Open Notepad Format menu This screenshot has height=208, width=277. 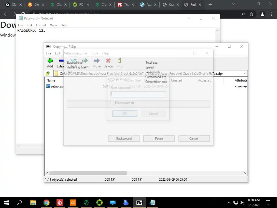point(41,25)
